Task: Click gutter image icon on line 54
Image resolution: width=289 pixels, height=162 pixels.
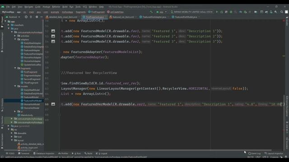Action: coord(53,41)
